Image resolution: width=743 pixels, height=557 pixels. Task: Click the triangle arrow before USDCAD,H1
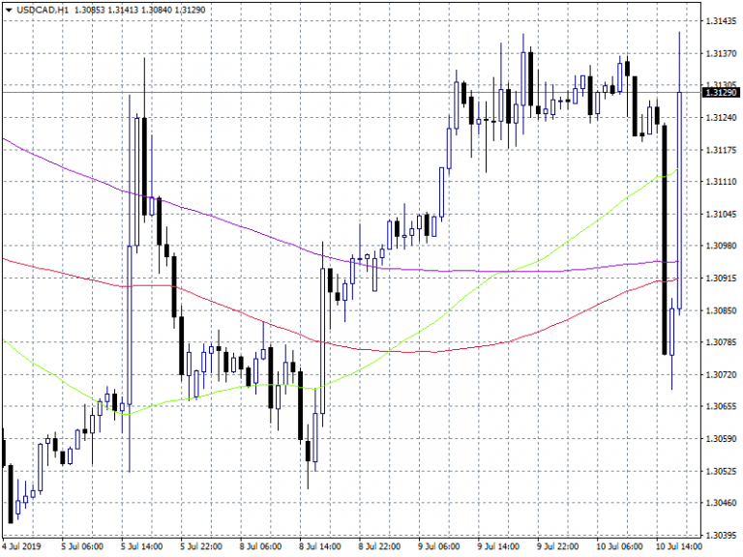[9, 9]
